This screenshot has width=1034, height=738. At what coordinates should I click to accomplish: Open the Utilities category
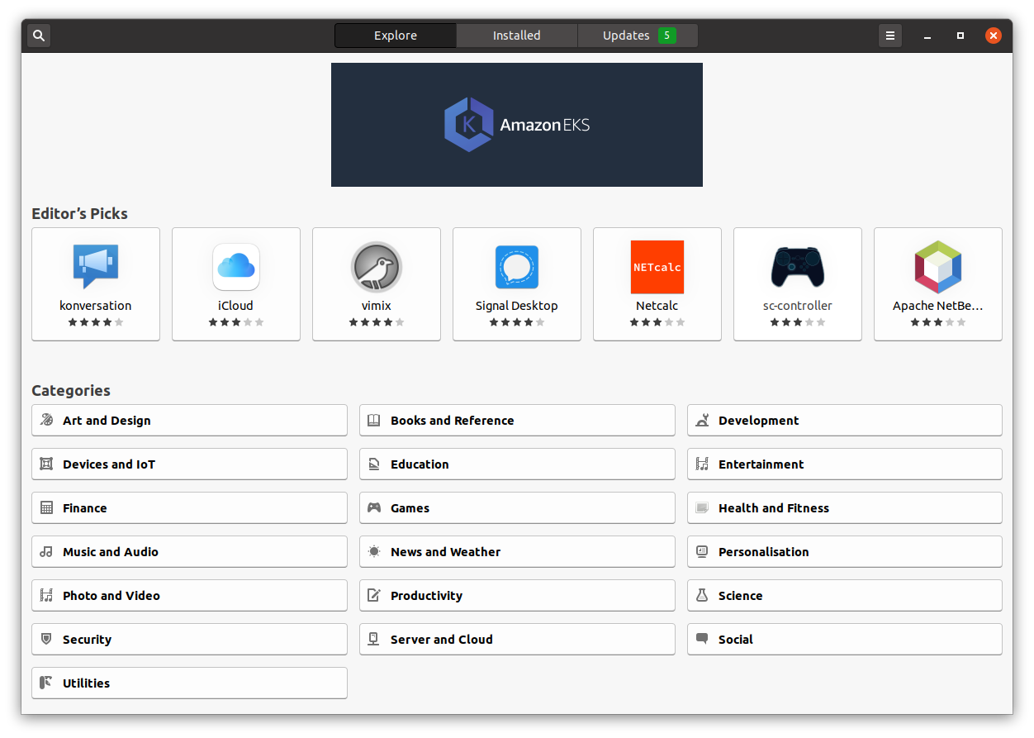pos(189,683)
